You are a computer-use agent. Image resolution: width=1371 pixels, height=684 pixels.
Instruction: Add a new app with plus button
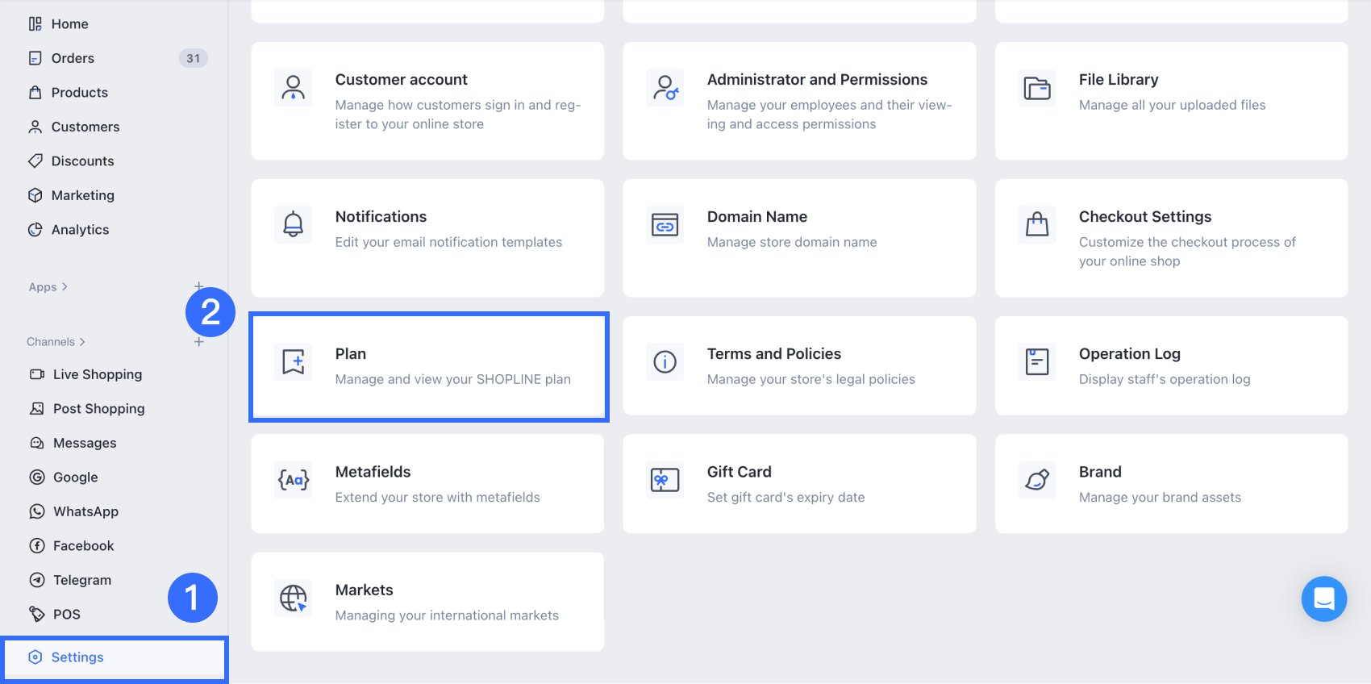point(198,286)
